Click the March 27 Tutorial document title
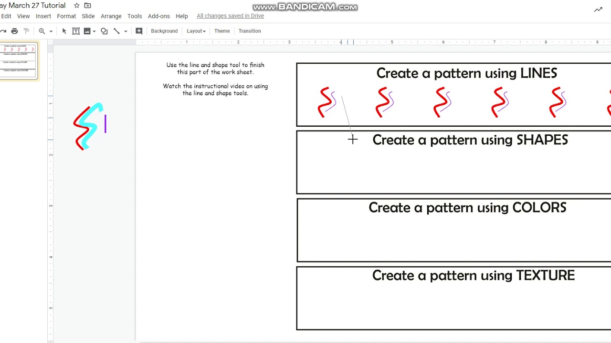The width and height of the screenshot is (611, 343). click(33, 6)
